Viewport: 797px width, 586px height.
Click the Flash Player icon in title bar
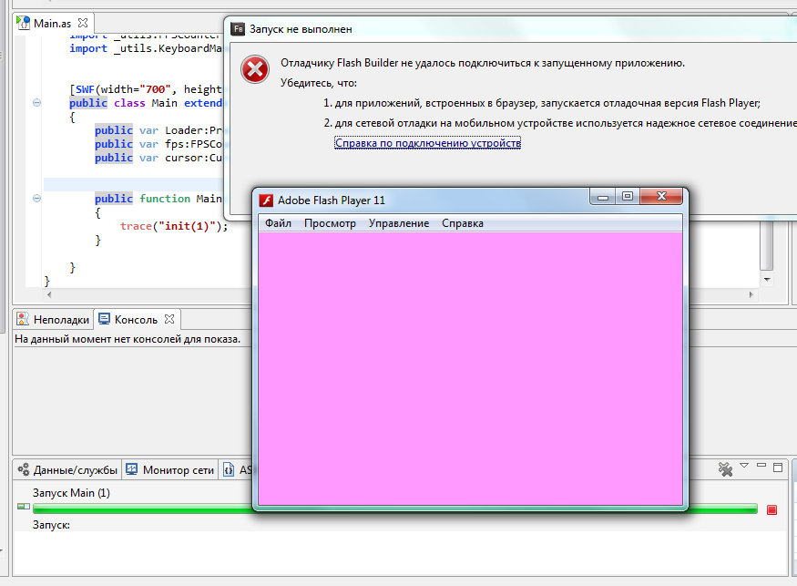(x=266, y=200)
